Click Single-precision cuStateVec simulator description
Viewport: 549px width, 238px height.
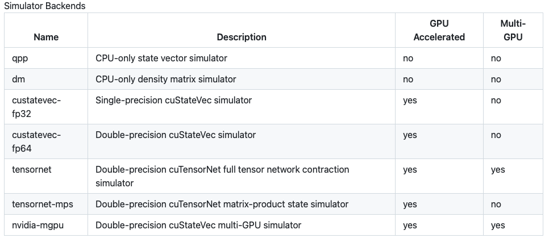click(174, 100)
